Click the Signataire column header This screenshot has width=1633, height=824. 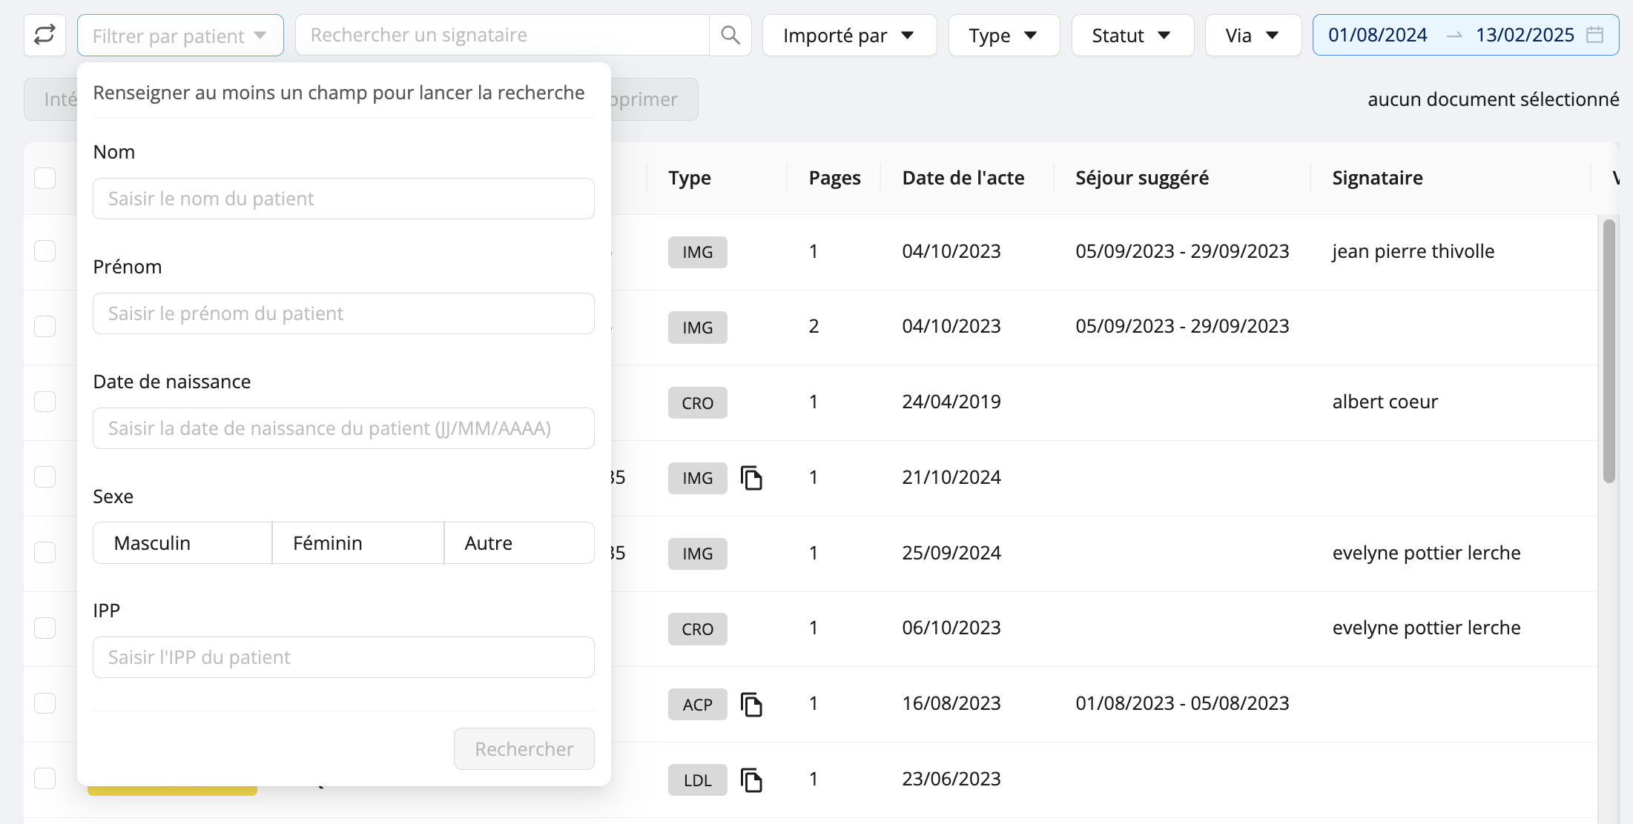point(1377,178)
